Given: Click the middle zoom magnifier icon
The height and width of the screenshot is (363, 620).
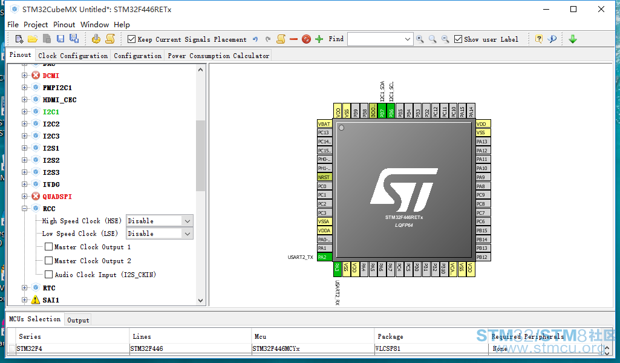Looking at the screenshot, I should point(432,39).
